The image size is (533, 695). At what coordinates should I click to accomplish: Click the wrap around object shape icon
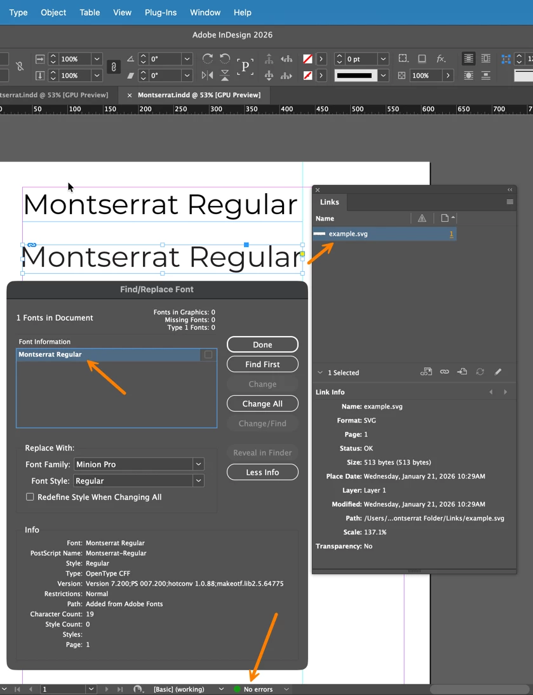[468, 76]
